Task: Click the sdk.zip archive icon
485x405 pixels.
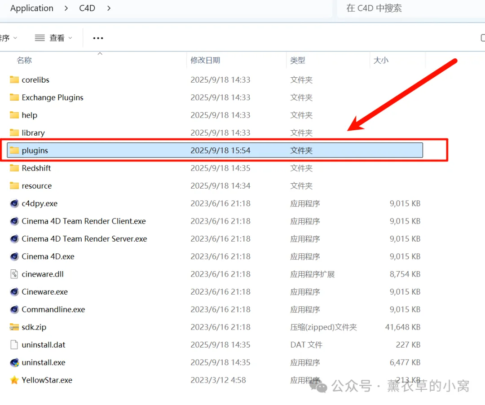Action: 14,327
